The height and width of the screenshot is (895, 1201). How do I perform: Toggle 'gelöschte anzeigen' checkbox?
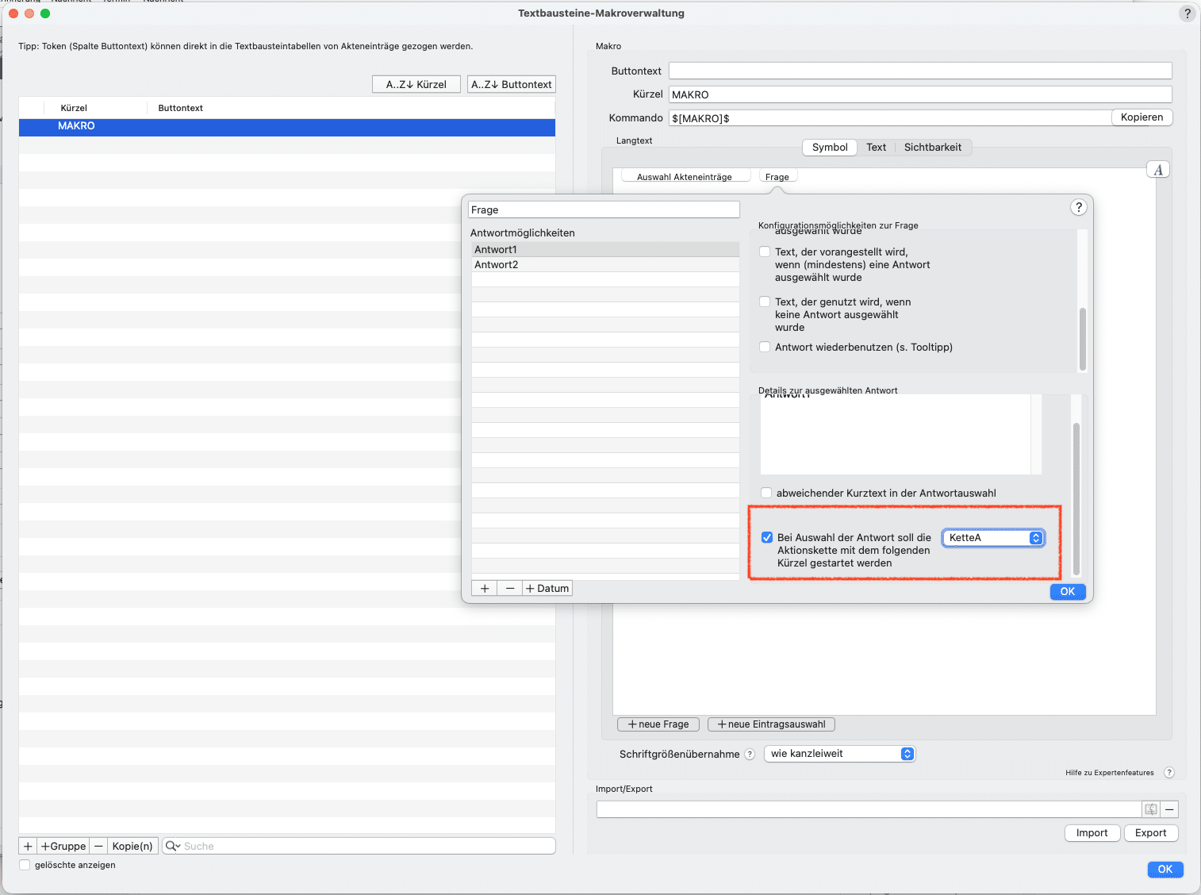click(x=25, y=865)
